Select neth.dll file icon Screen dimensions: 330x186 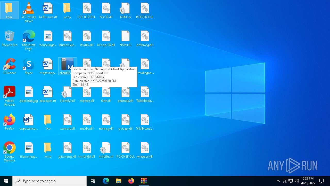pyautogui.click(x=106, y=94)
